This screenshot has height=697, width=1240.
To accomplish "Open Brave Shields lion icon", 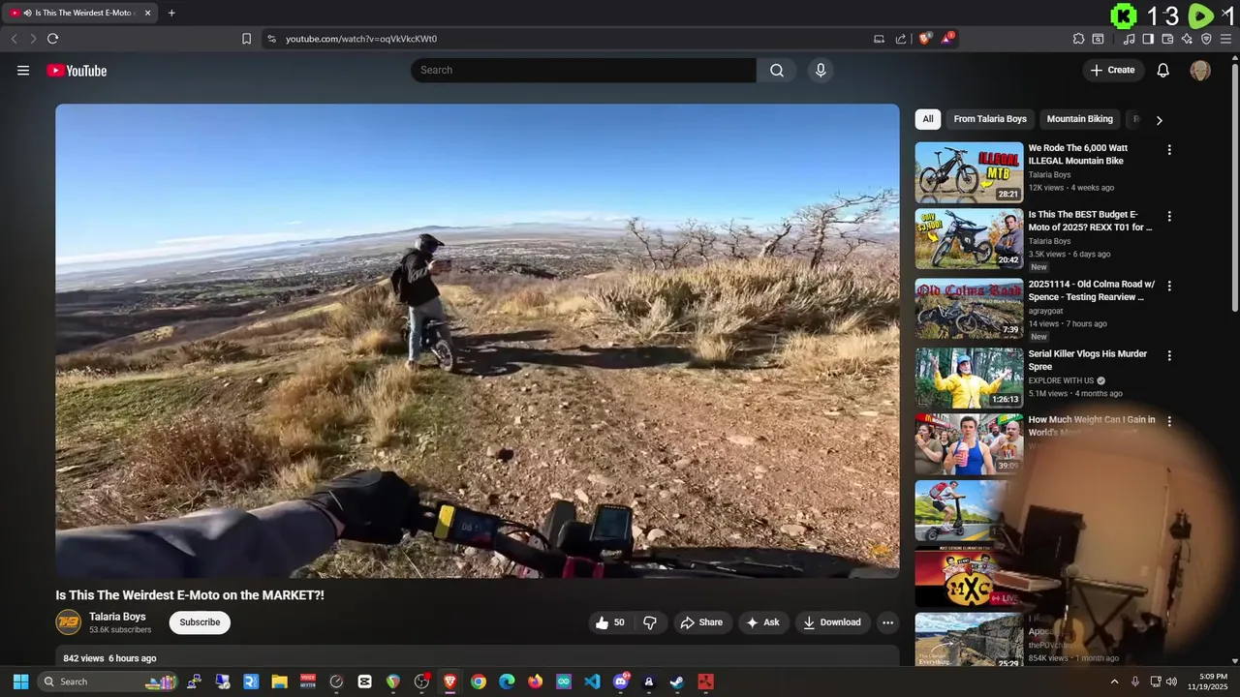I will (924, 39).
